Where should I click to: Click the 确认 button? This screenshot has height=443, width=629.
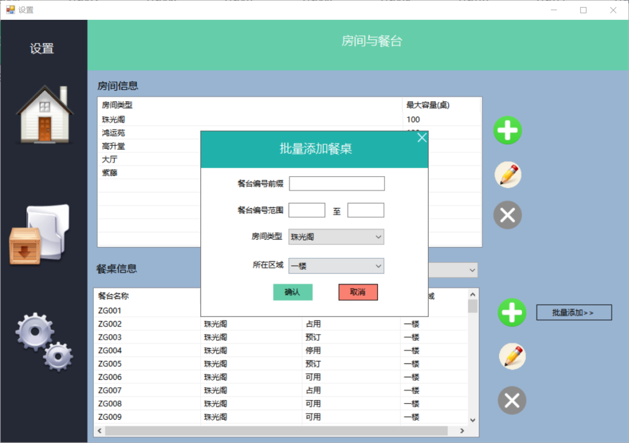292,292
